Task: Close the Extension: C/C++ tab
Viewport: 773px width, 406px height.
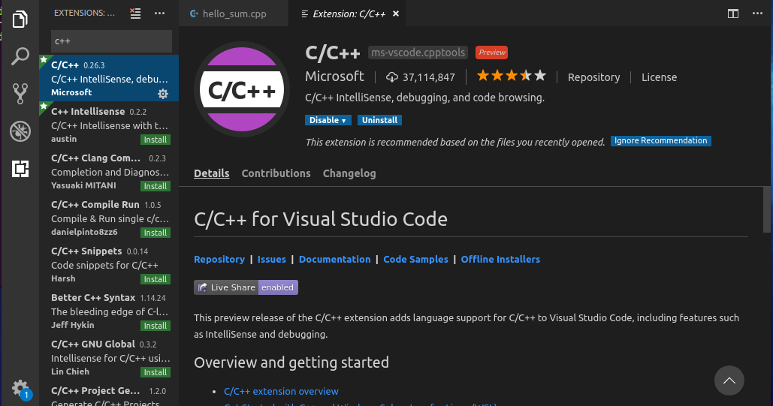Action: click(x=396, y=14)
